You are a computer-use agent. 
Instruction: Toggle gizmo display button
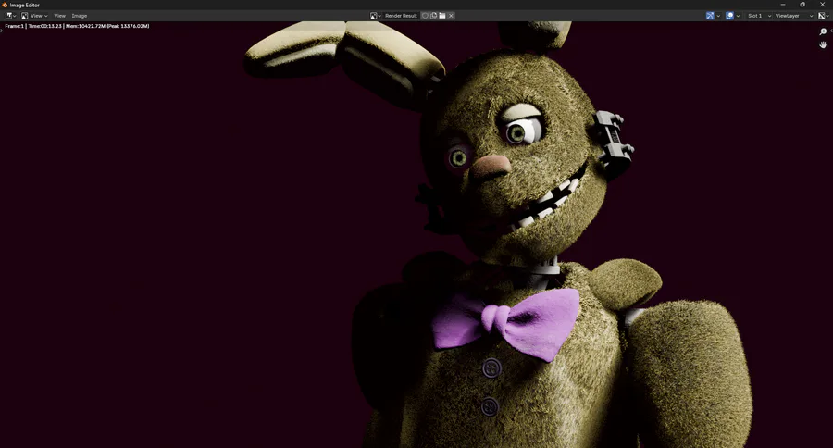point(710,16)
